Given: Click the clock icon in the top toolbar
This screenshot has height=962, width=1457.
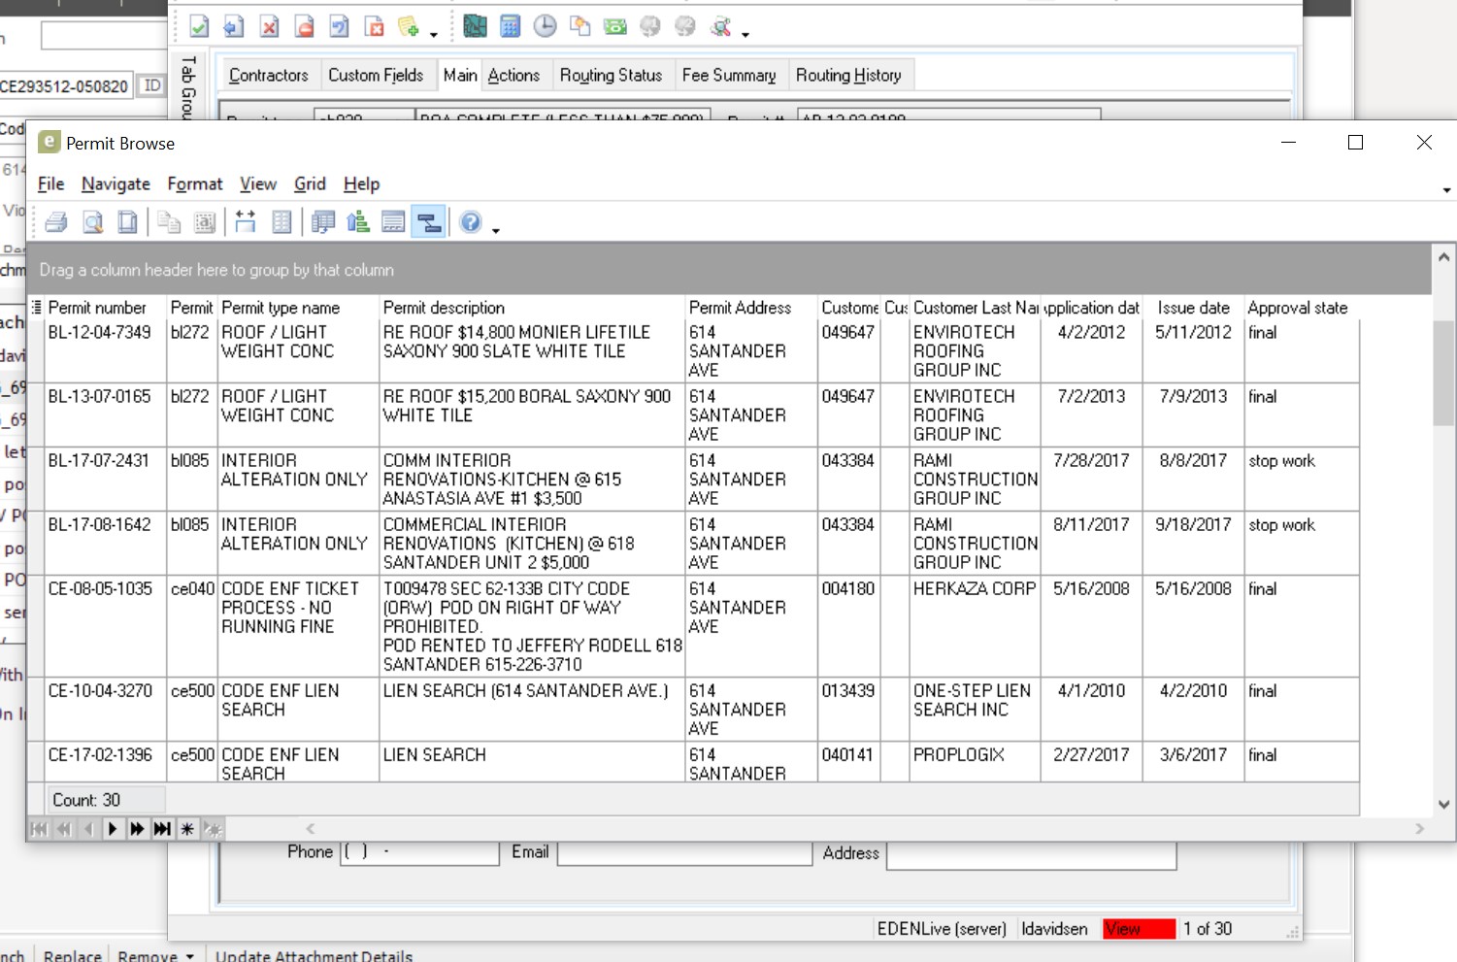Looking at the screenshot, I should tap(545, 26).
